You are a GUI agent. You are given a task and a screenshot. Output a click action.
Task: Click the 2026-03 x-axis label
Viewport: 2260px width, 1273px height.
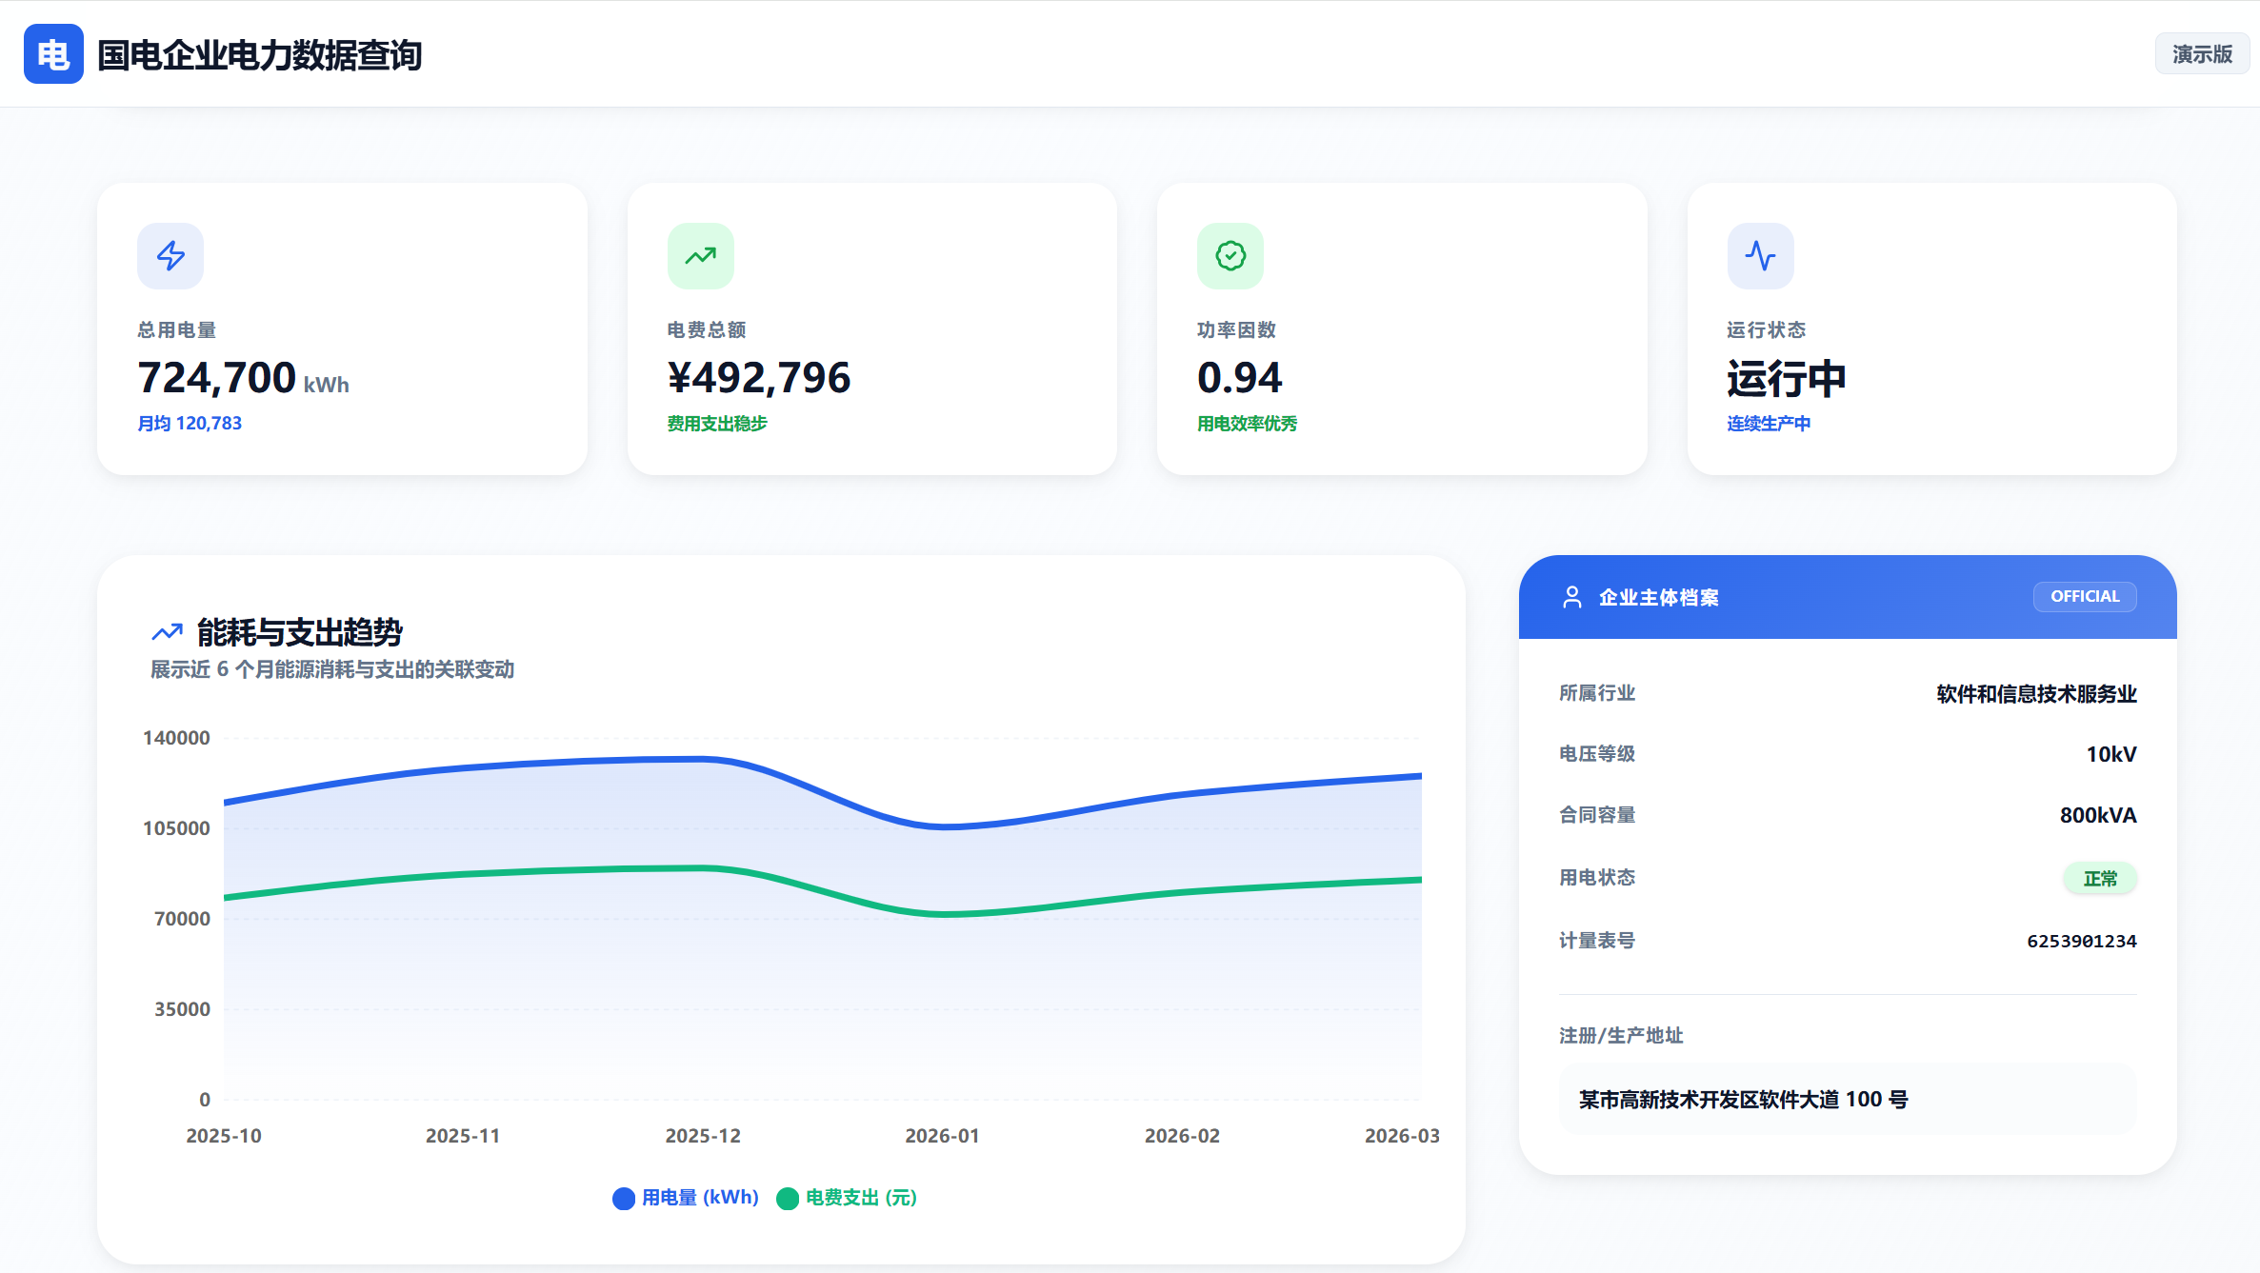tap(1402, 1136)
